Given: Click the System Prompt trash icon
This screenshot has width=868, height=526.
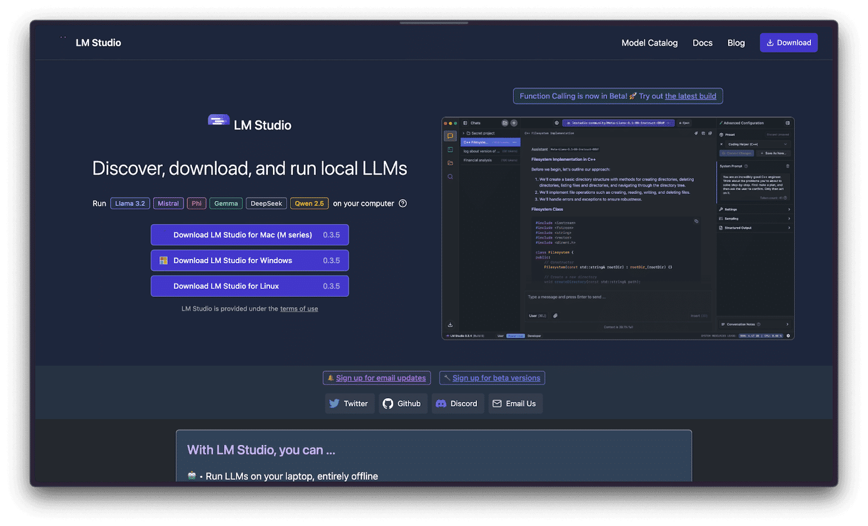Looking at the screenshot, I should tap(787, 166).
